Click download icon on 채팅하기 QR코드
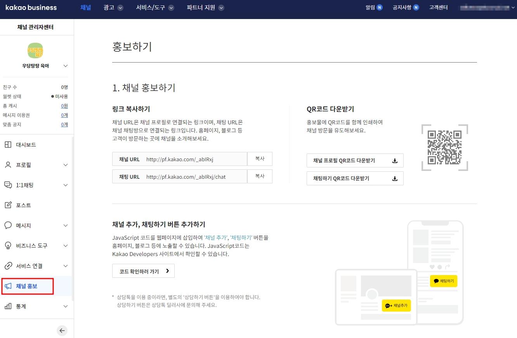This screenshot has height=338, width=517. coord(395,179)
